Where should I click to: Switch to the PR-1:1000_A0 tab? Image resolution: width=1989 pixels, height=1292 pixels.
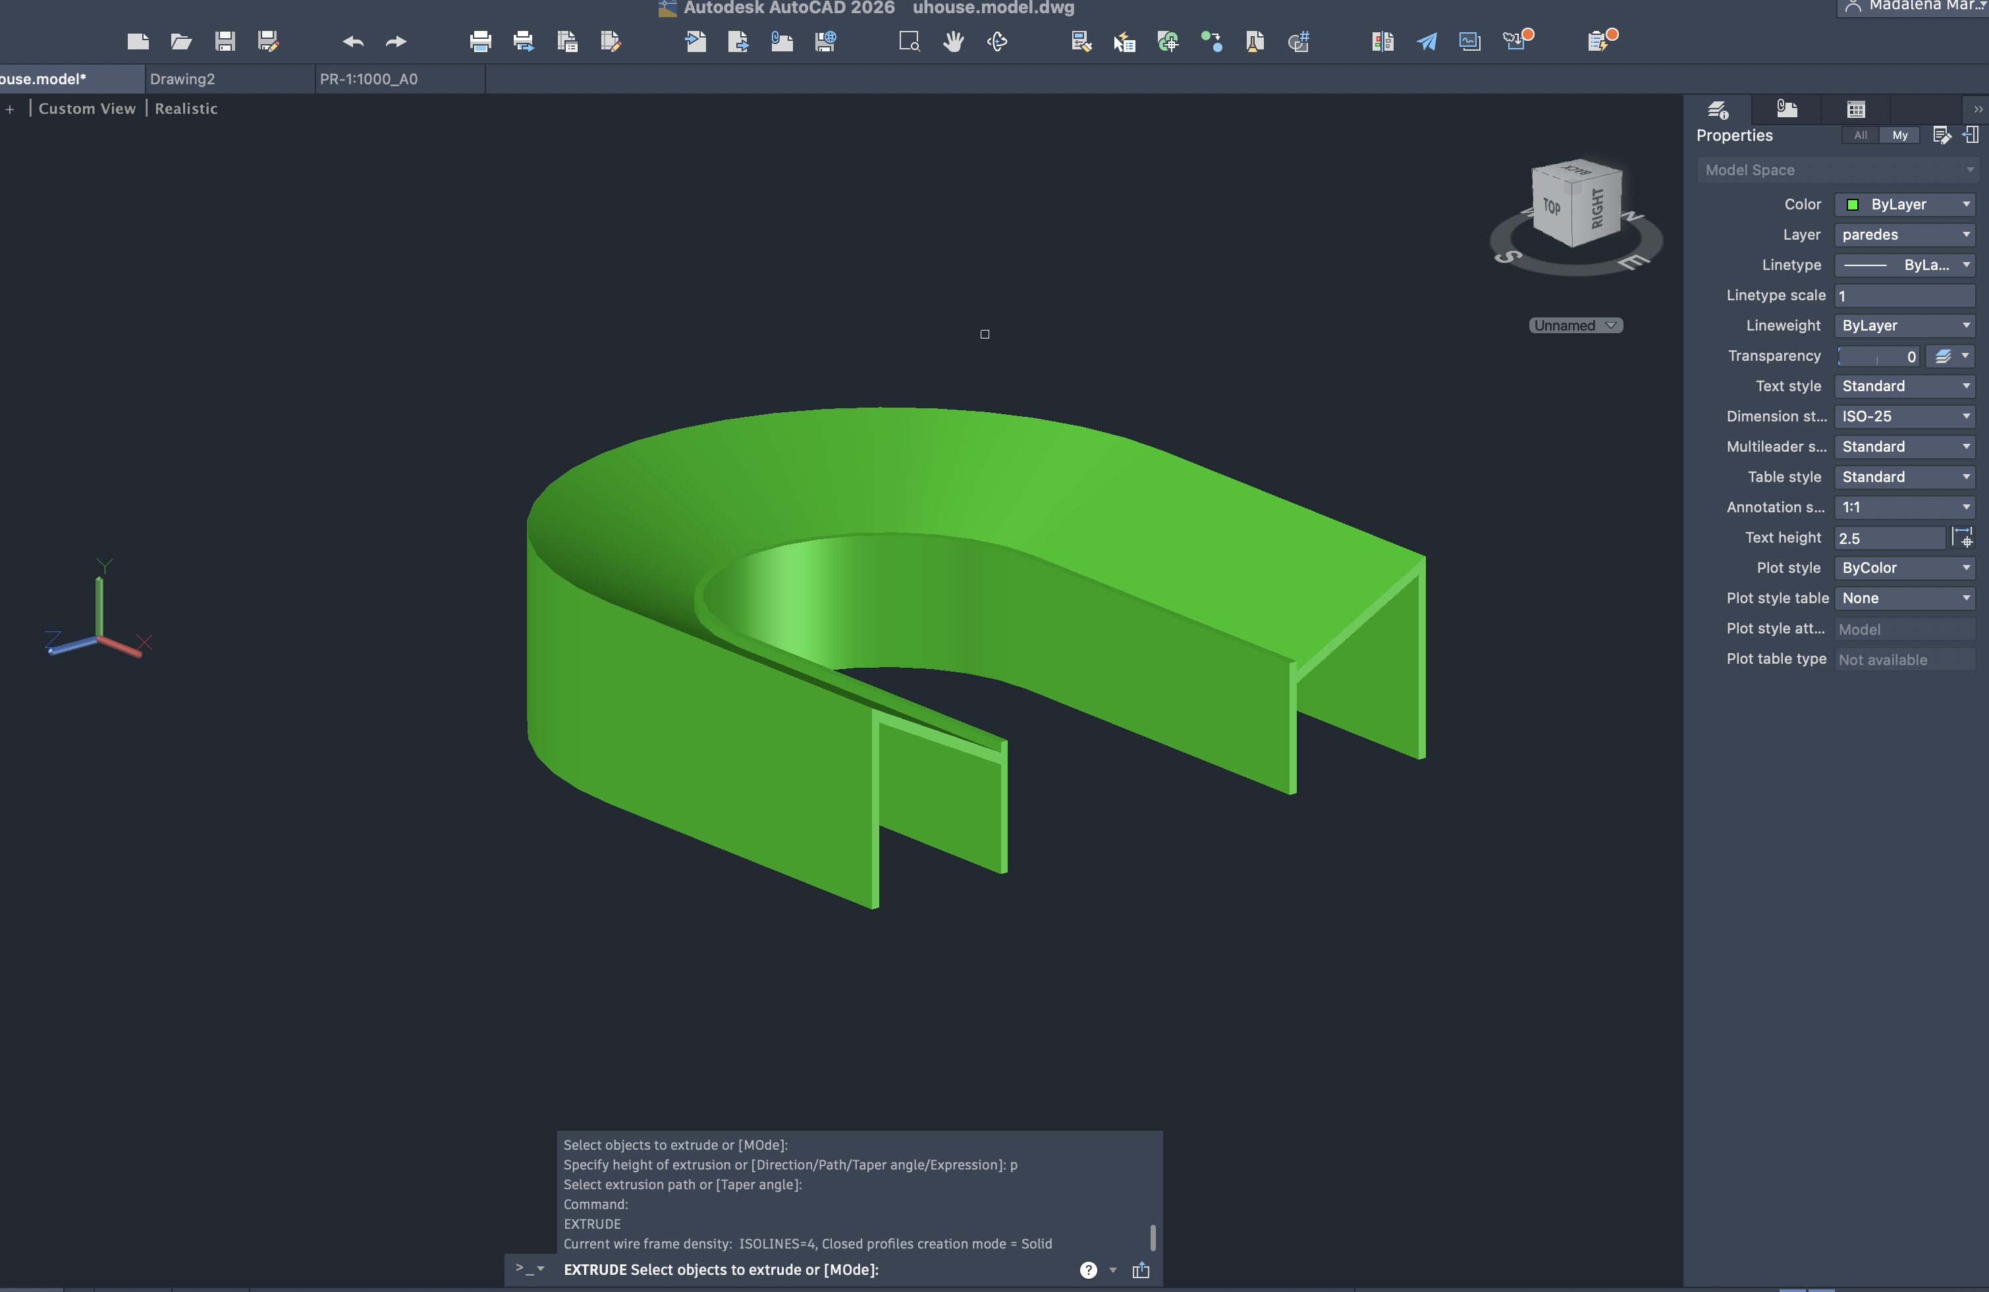pos(369,80)
